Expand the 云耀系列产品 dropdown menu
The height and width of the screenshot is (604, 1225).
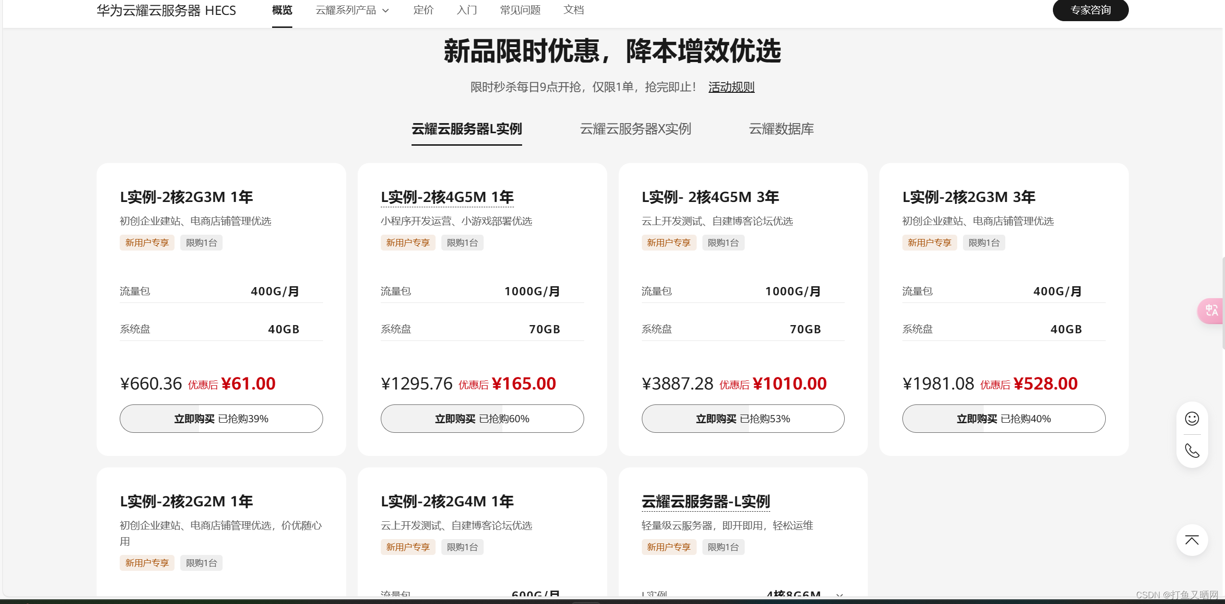coord(352,10)
